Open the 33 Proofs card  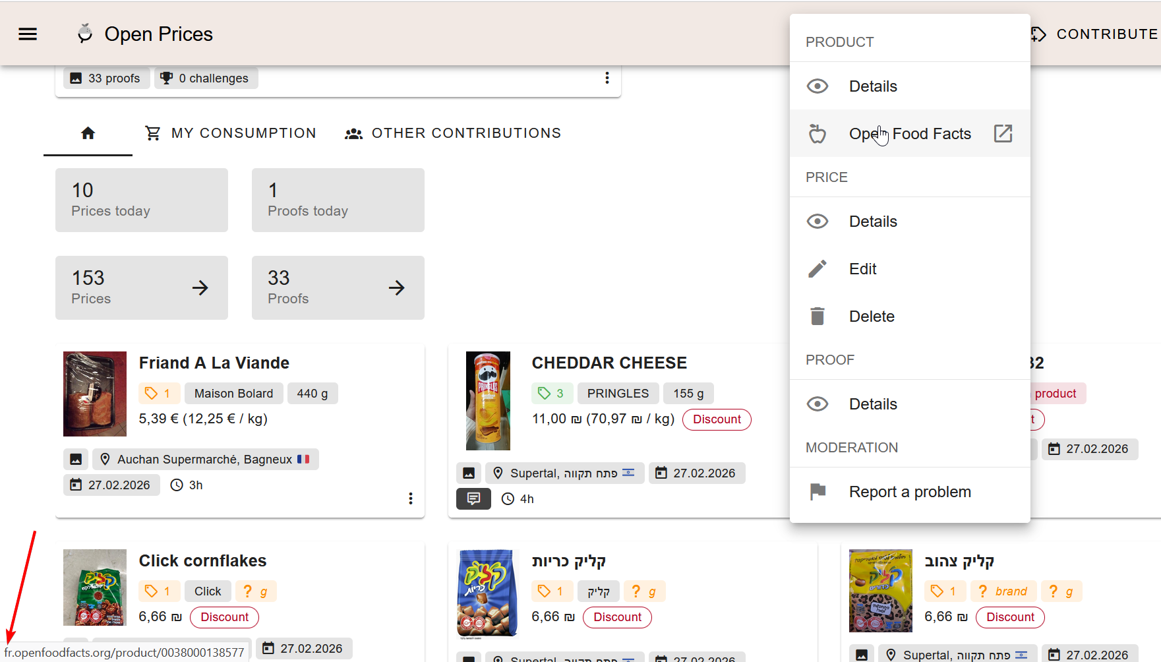(x=338, y=288)
